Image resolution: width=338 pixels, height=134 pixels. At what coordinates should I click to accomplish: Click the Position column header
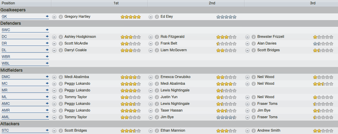tap(26, 3)
